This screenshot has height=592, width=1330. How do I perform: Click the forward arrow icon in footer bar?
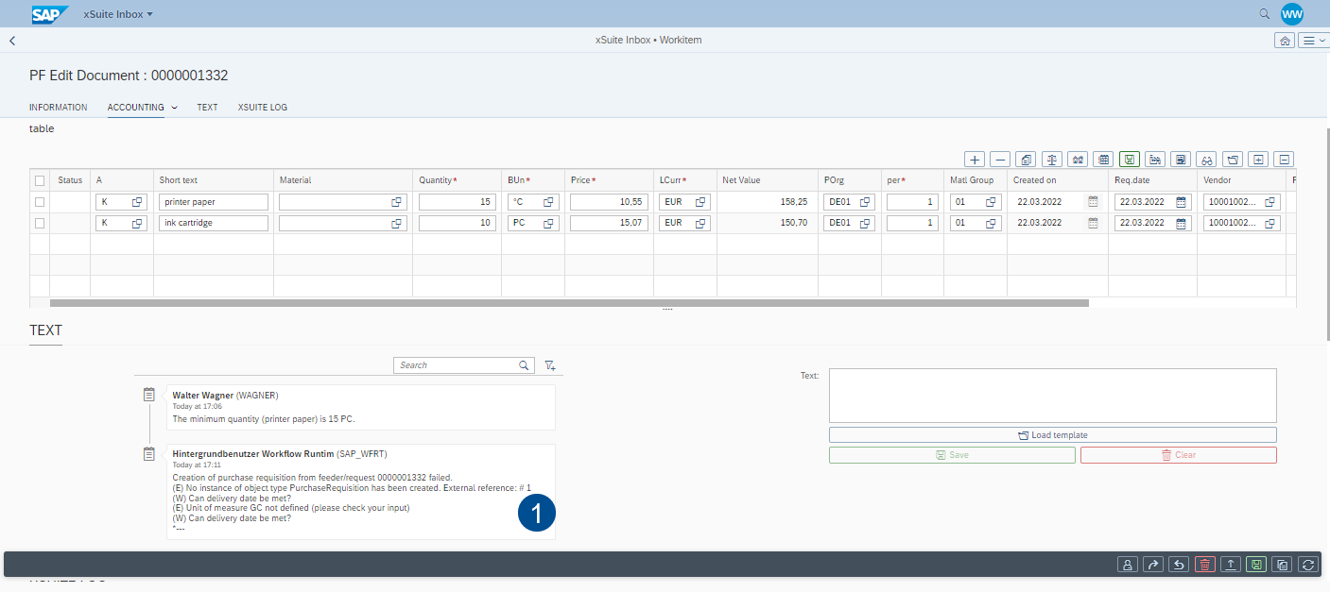point(1152,564)
